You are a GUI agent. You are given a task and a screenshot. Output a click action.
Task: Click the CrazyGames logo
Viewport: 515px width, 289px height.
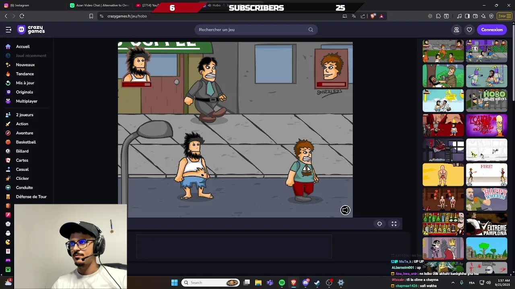[31, 30]
